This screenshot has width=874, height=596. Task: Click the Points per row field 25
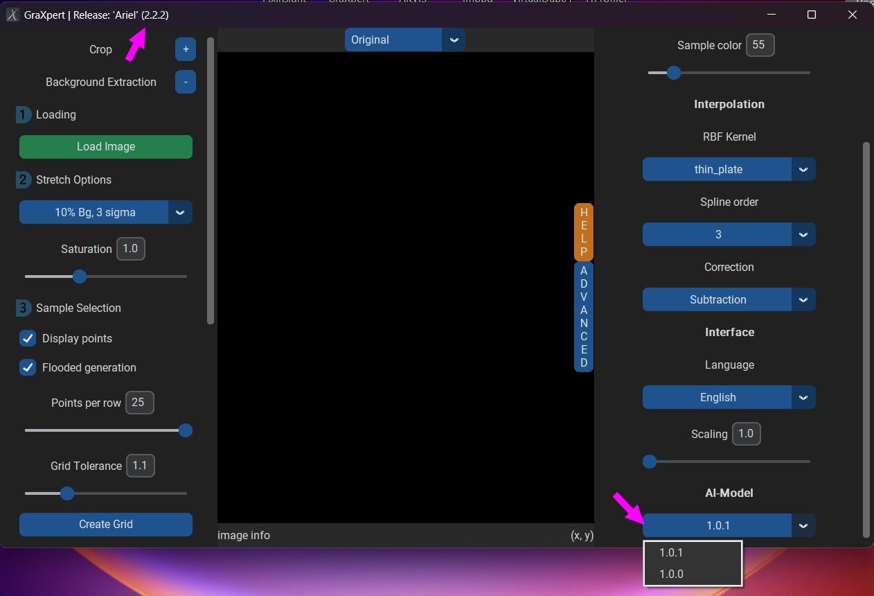pos(140,403)
